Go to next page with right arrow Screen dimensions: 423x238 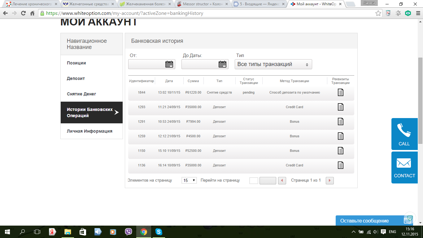[x=329, y=180]
